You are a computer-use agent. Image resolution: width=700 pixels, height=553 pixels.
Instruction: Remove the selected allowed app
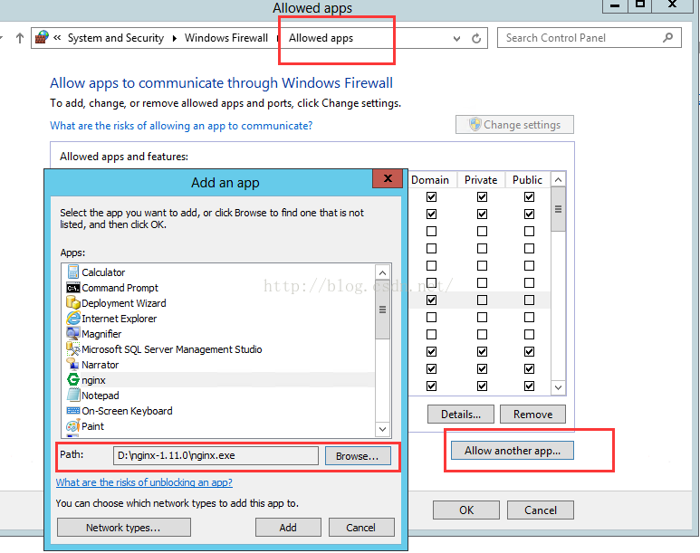(532, 415)
